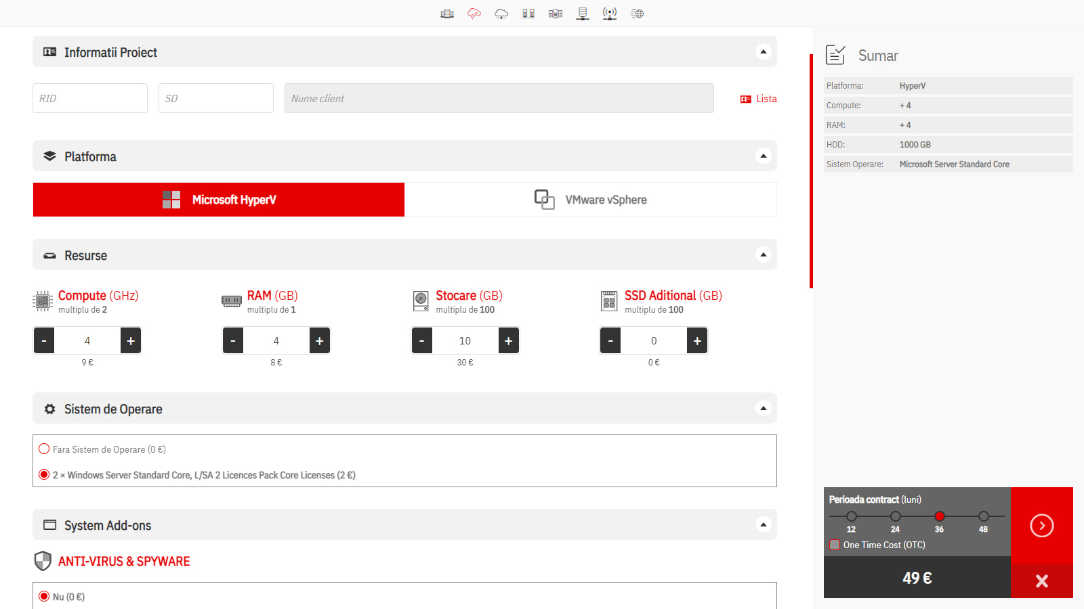The image size is (1084, 609).
Task: Collapse the Sistem de Operare section
Action: tap(764, 409)
